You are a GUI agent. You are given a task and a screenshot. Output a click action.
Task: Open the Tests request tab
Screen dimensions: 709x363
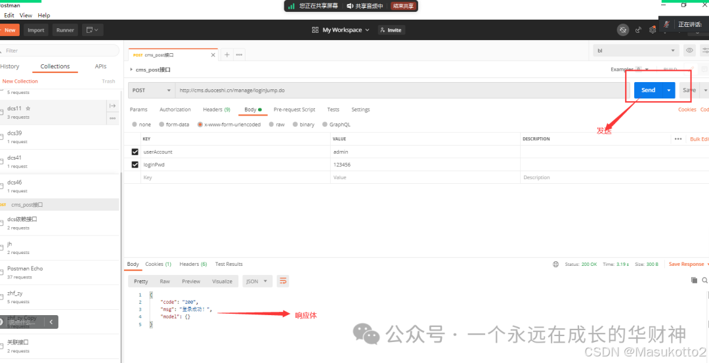point(333,110)
